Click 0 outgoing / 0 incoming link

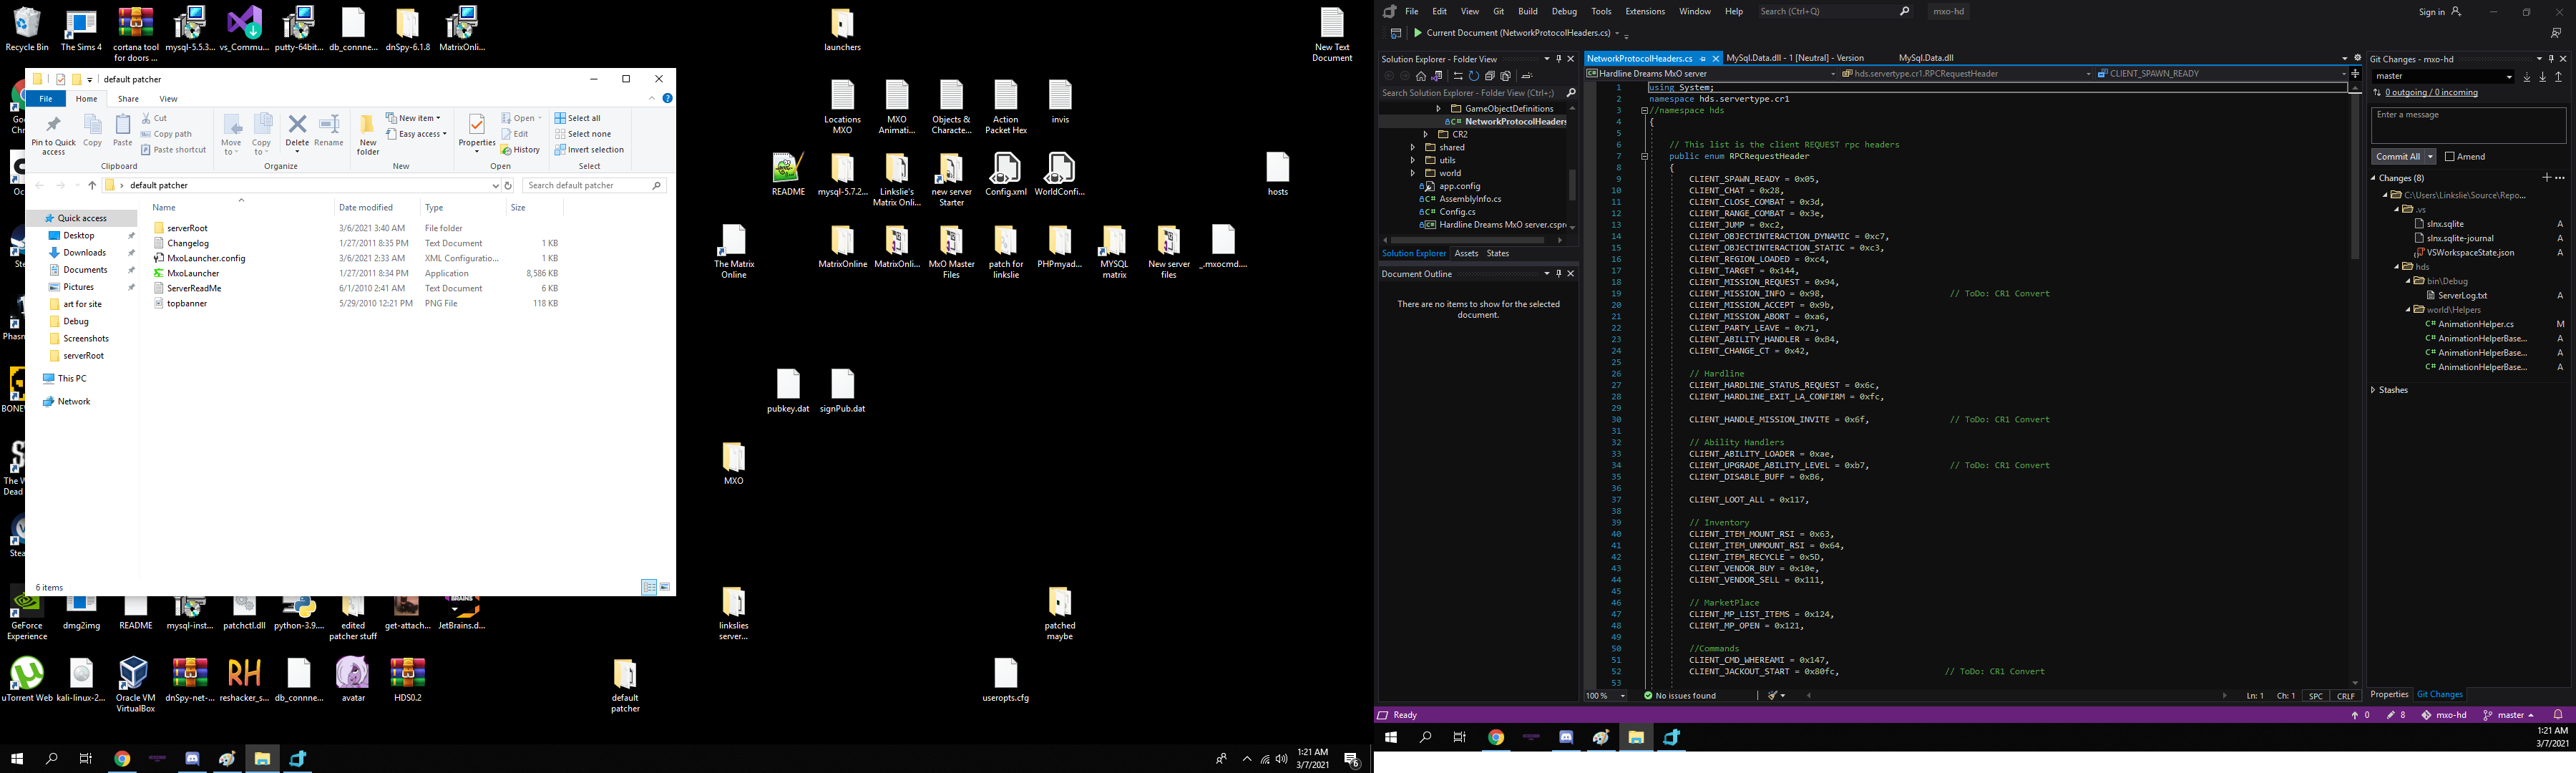[2433, 93]
